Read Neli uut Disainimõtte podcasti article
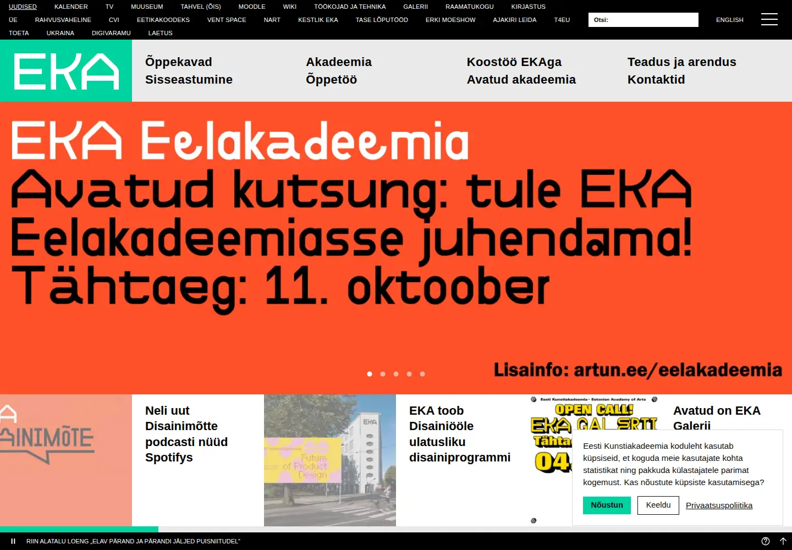Viewport: 792px width, 550px height. (x=186, y=434)
